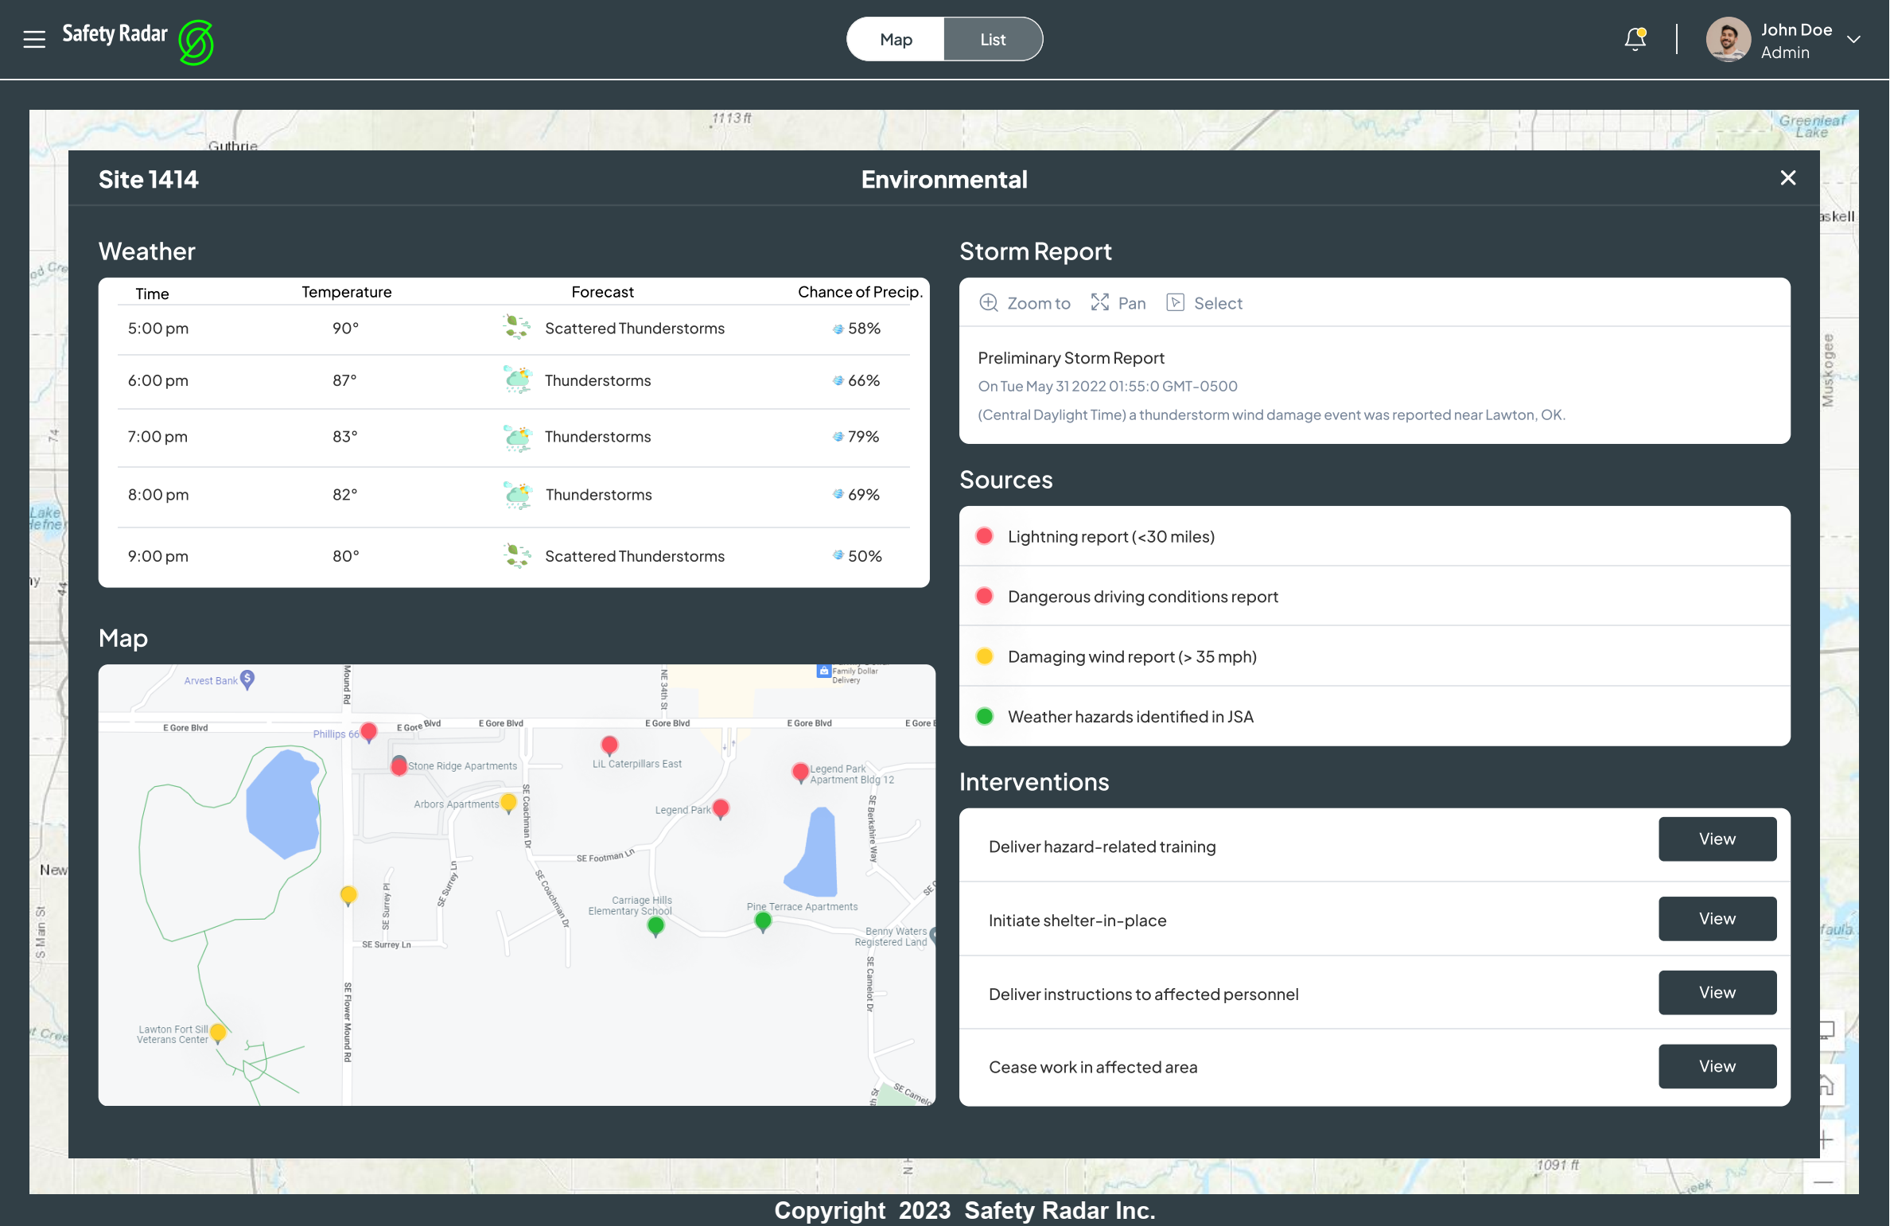The width and height of the screenshot is (1890, 1226).
Task: Click the Zoom to tool icon
Action: click(989, 303)
